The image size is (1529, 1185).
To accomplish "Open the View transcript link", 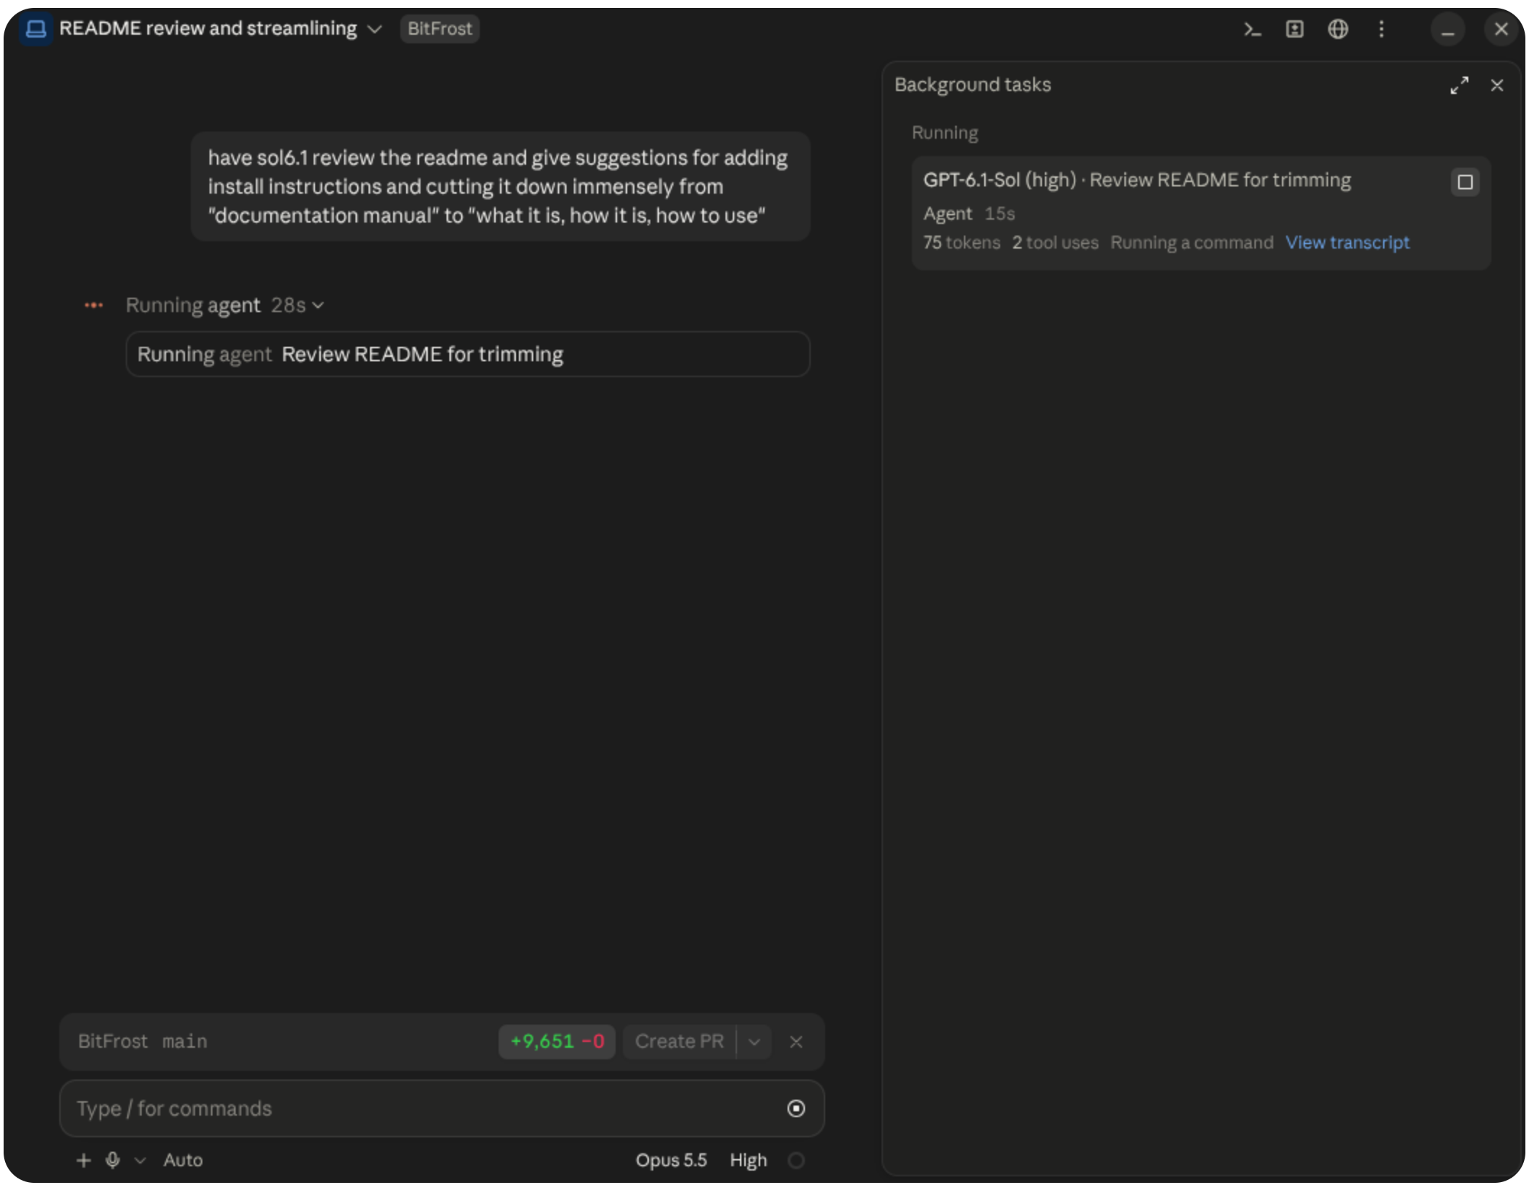I will (1347, 243).
